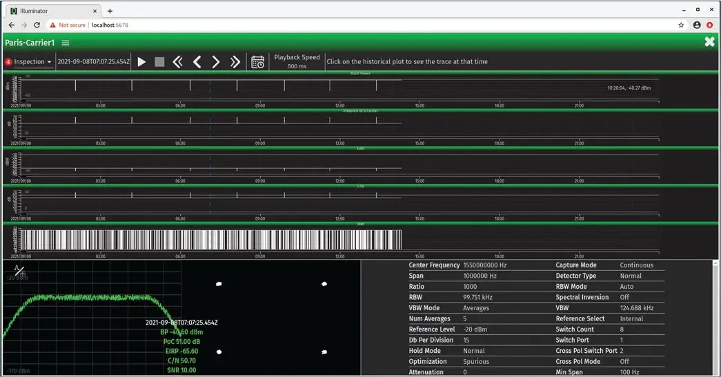This screenshot has height=377, width=721.
Task: Click the SNR historical plot strip
Action: [x=207, y=240]
